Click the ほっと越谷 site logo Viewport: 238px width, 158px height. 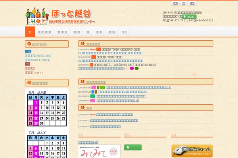60,16
